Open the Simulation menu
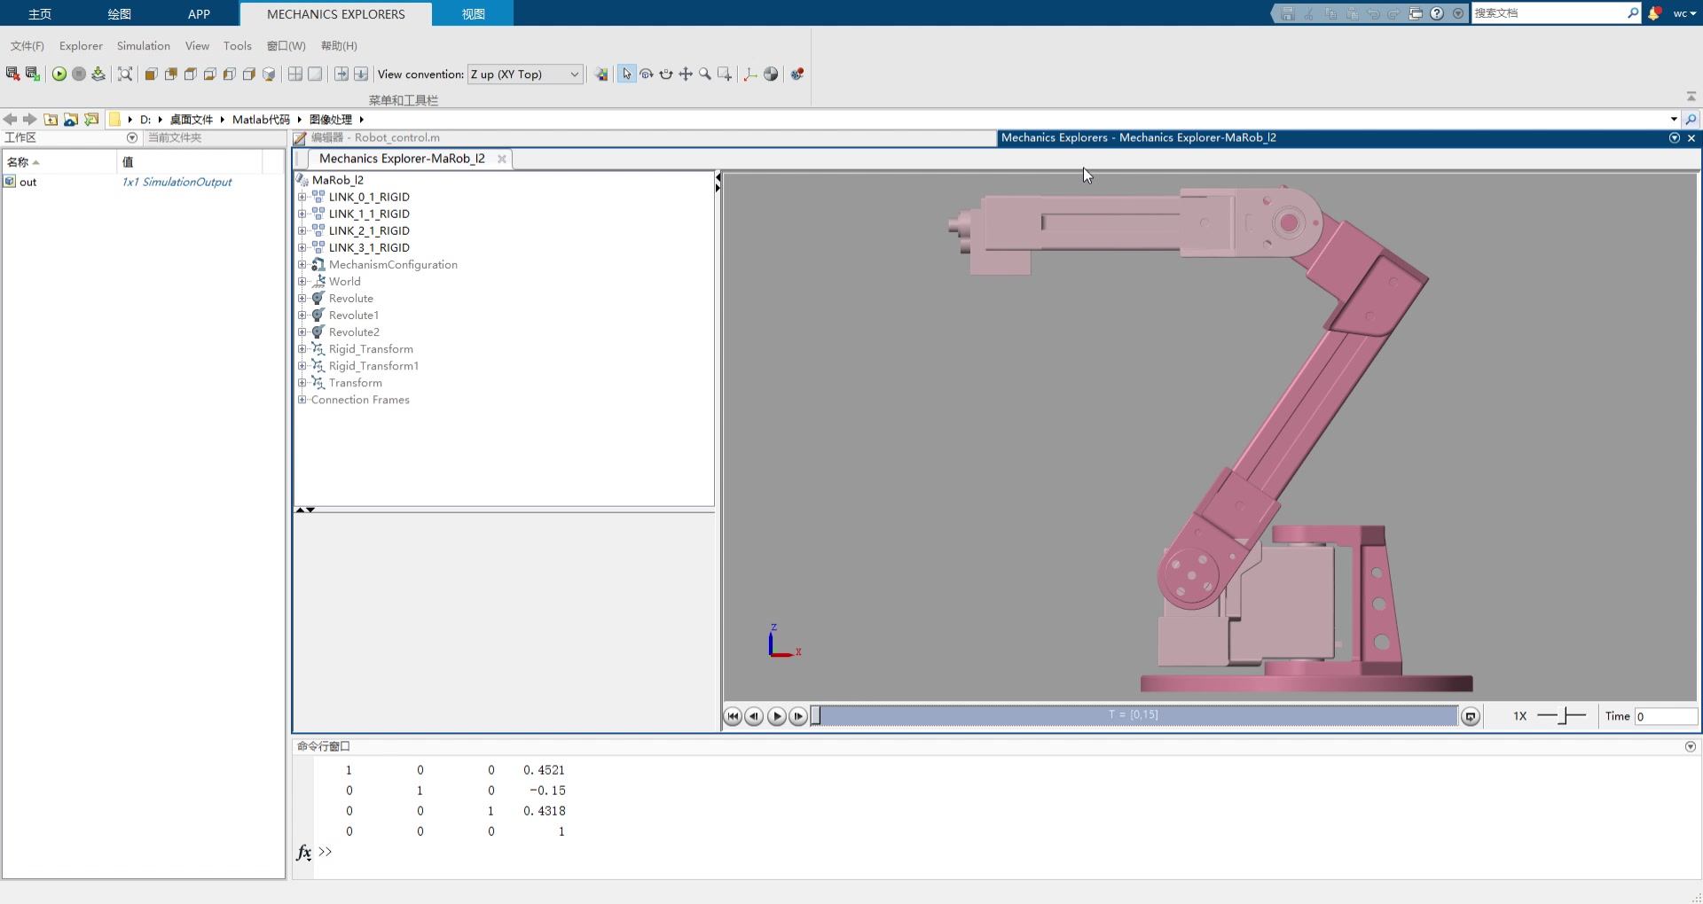 [143, 46]
